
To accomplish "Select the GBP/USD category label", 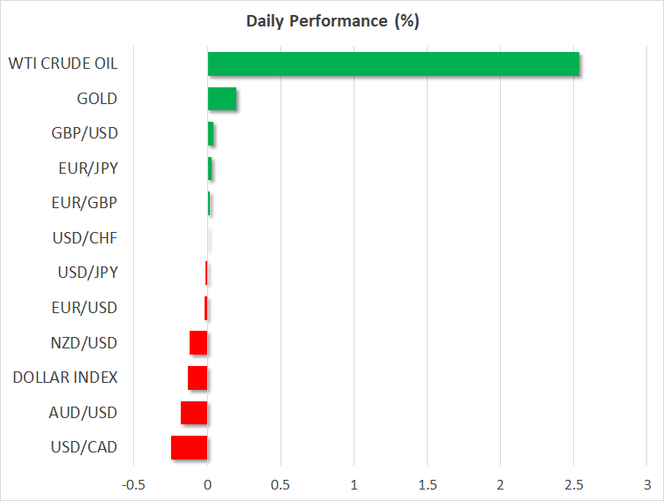I will click(x=84, y=134).
